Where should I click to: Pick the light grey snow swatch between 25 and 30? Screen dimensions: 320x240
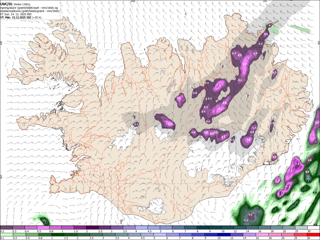click(x=301, y=228)
